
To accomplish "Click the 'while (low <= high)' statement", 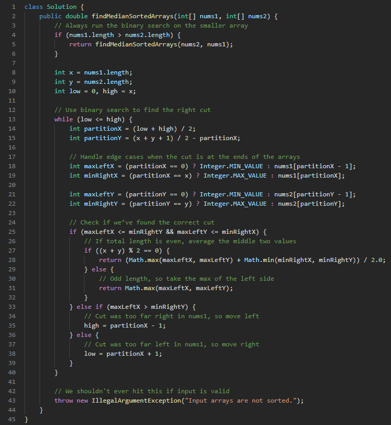I will point(89,120).
